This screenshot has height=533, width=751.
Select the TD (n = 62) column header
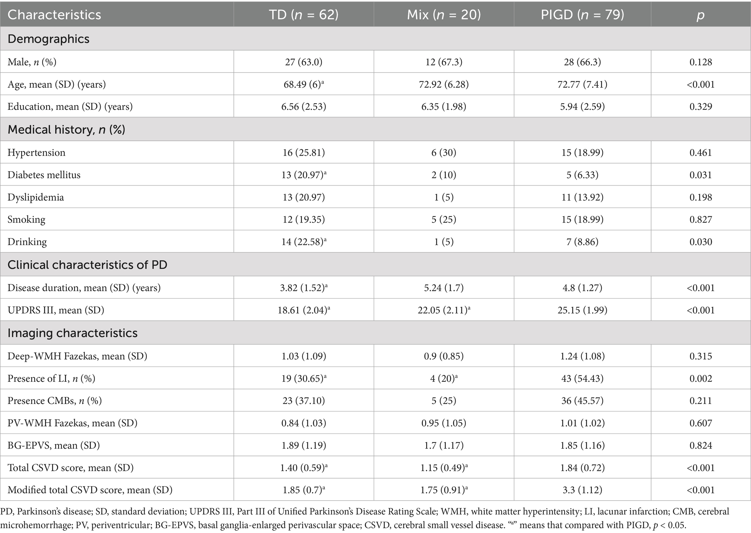pyautogui.click(x=303, y=15)
